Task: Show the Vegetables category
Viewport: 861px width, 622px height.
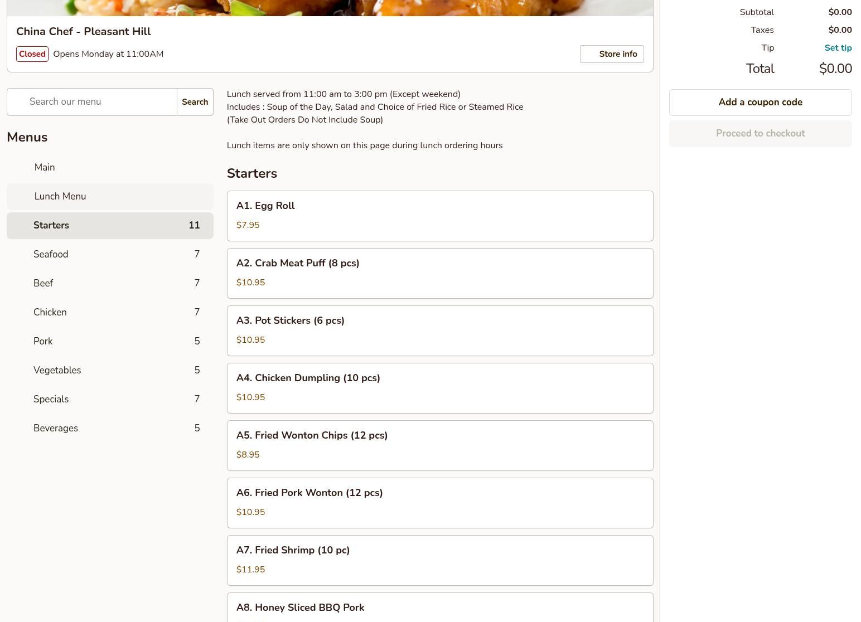Action: tap(109, 371)
